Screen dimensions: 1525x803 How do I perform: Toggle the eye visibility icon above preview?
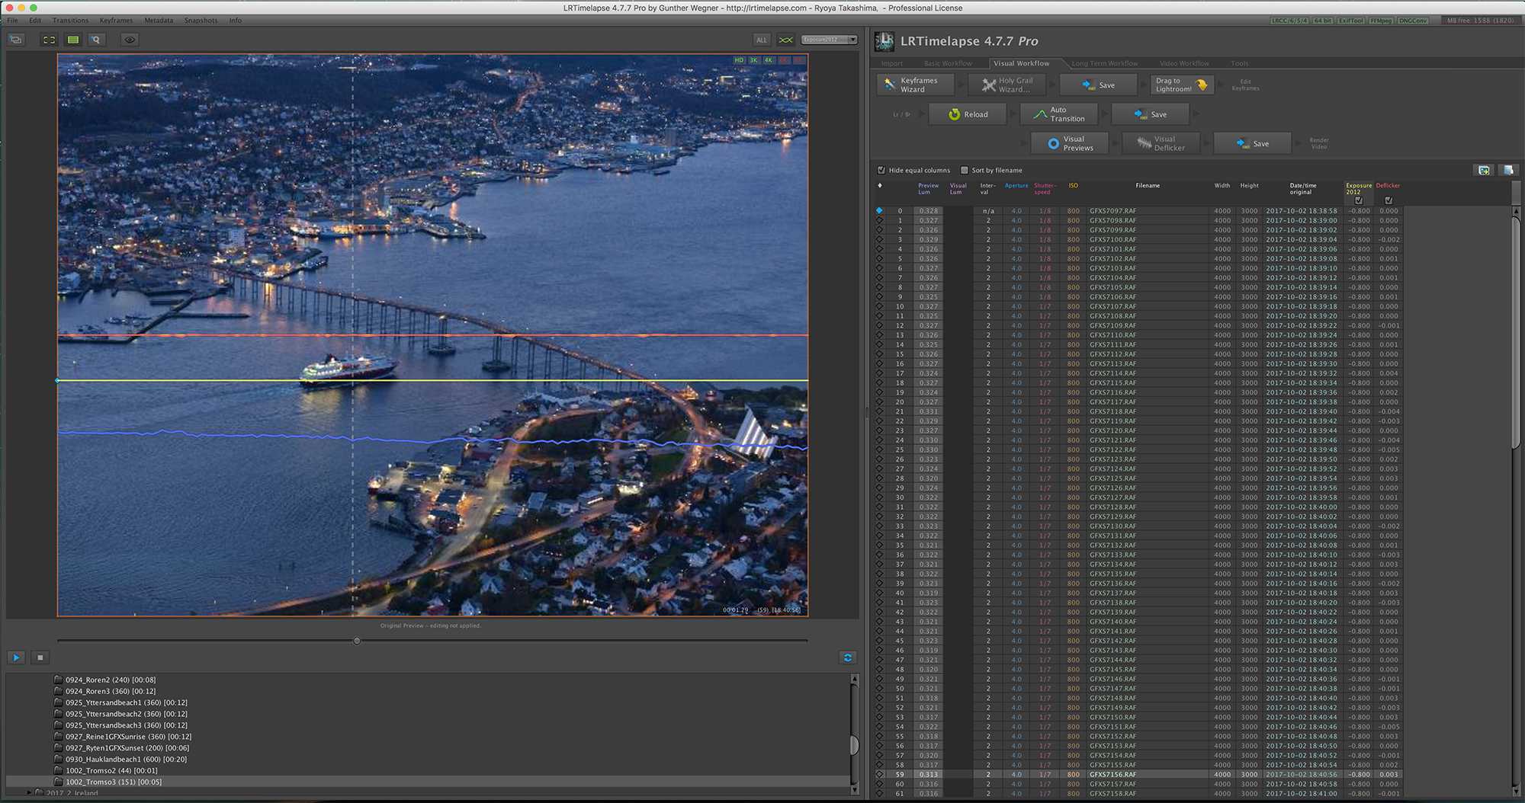[130, 40]
